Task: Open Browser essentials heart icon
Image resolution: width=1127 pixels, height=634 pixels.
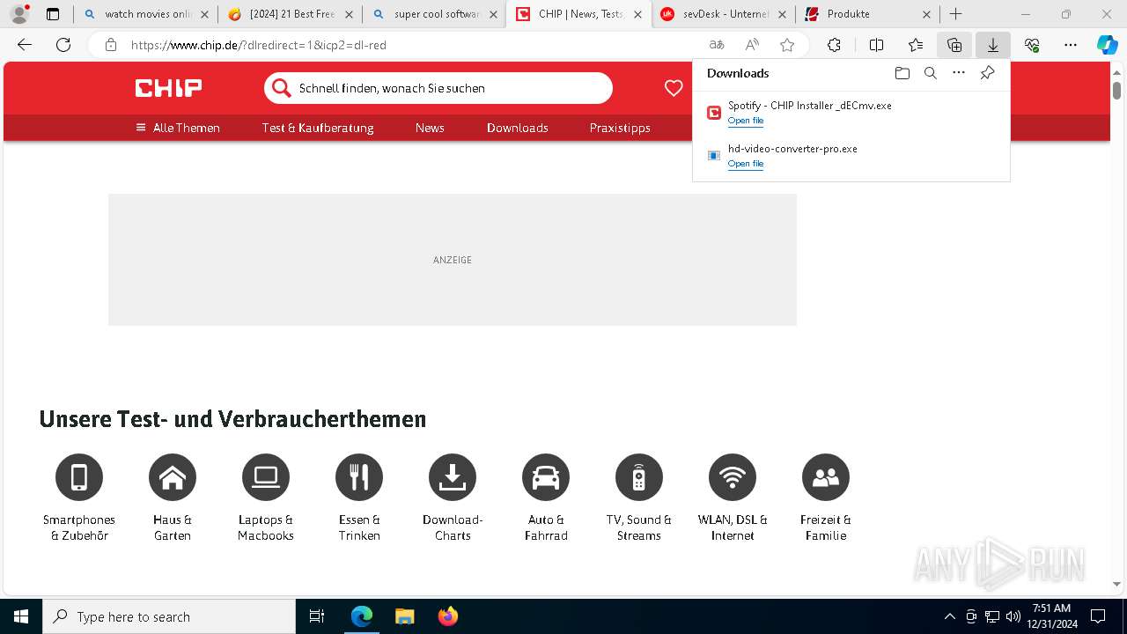Action: pos(1032,45)
